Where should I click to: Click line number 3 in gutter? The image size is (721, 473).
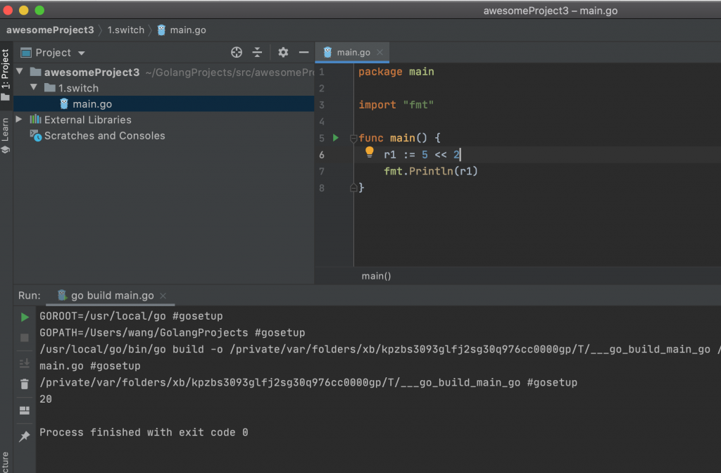[x=321, y=105]
